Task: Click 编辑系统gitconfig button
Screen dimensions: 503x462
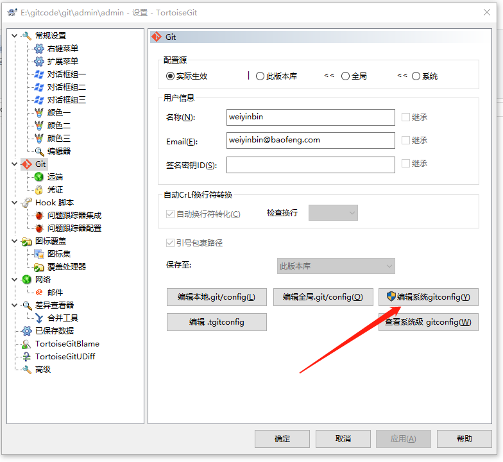Action: pos(429,297)
